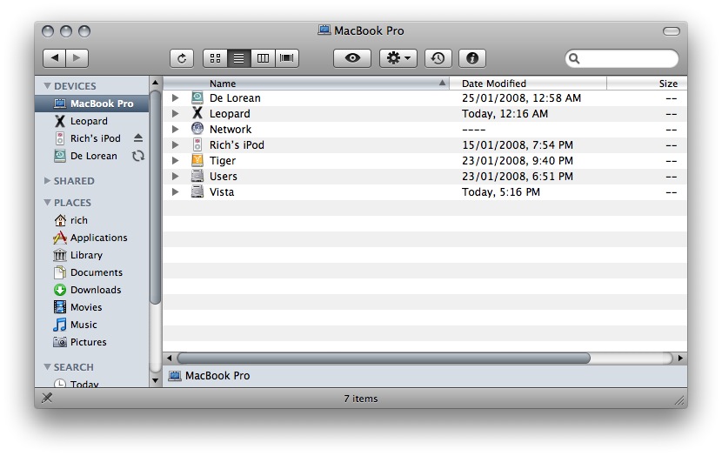Image resolution: width=722 pixels, height=456 pixels.
Task: Switch to list view
Action: click(x=239, y=58)
